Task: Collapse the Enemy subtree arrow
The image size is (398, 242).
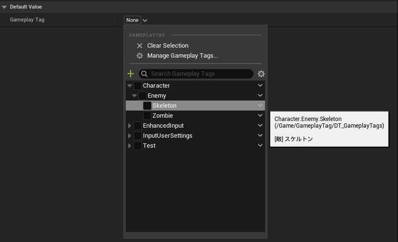Action: tap(134, 96)
